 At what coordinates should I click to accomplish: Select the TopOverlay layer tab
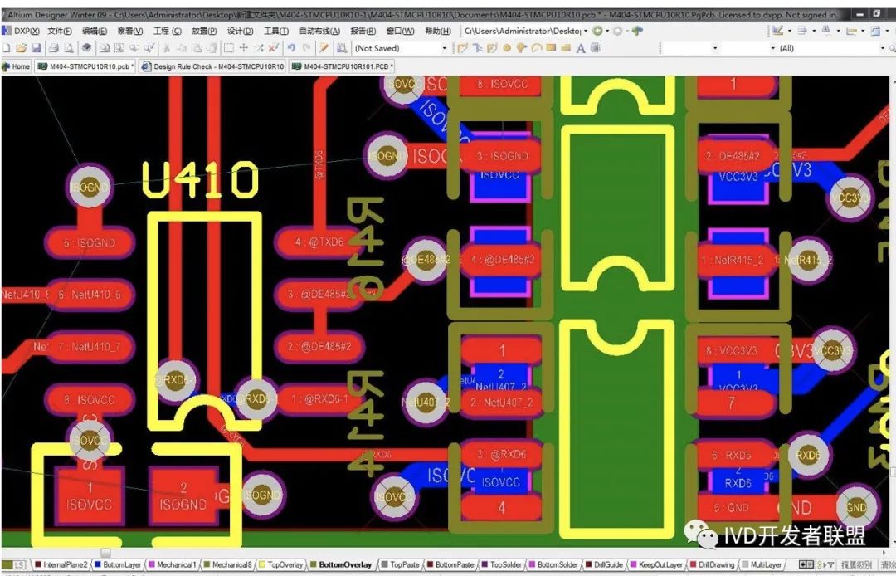coord(284,565)
